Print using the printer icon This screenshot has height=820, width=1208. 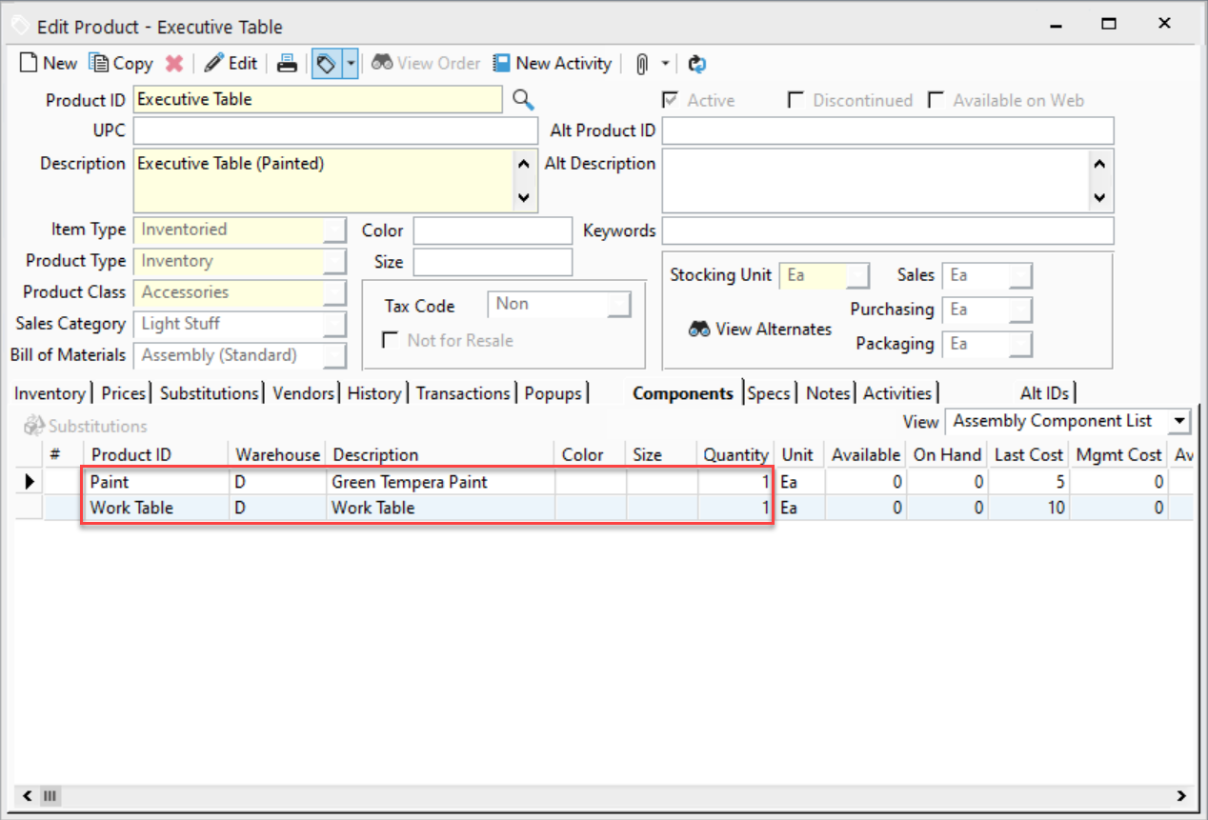point(287,64)
